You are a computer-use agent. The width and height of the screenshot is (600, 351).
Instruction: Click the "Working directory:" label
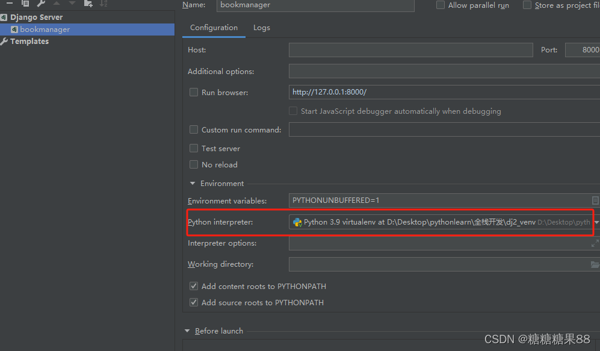click(221, 264)
